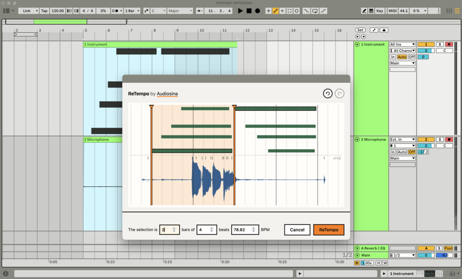This screenshot has width=462, height=279.
Task: Click the Tap tempo button
Action: [44, 11]
